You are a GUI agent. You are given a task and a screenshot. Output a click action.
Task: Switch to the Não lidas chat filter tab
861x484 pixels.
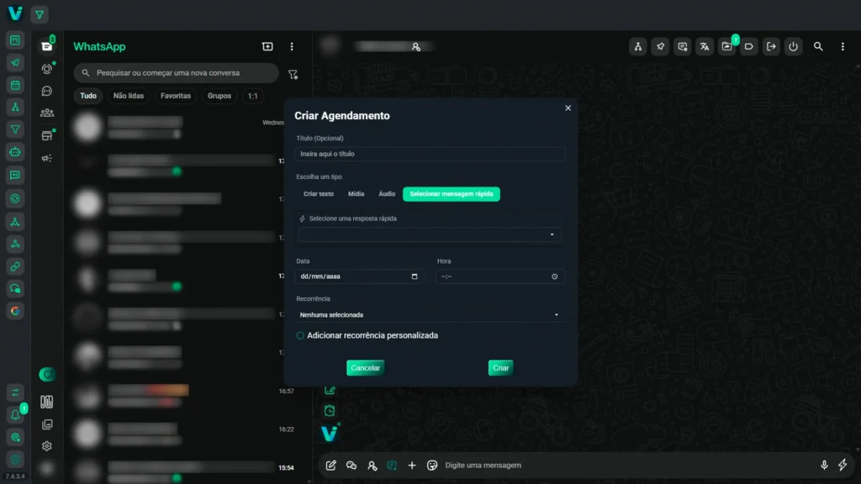click(x=129, y=96)
